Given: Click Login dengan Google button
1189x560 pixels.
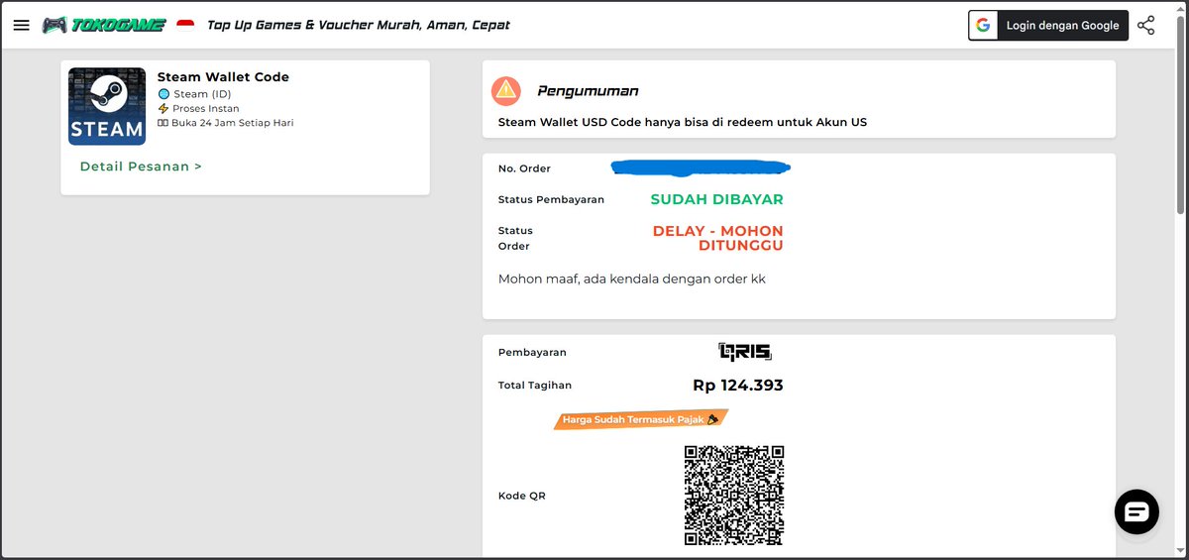Looking at the screenshot, I should tap(1048, 26).
